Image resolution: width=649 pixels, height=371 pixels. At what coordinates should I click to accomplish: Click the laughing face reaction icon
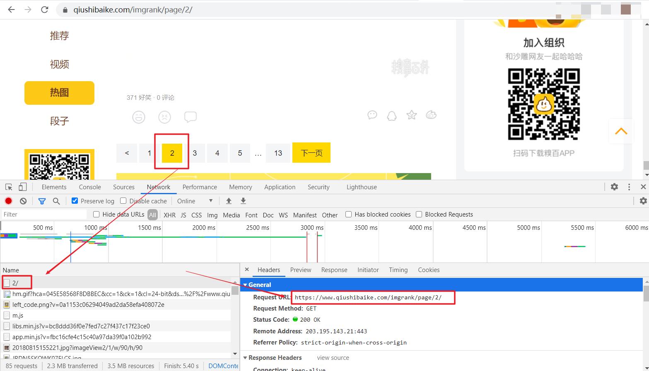(x=139, y=117)
